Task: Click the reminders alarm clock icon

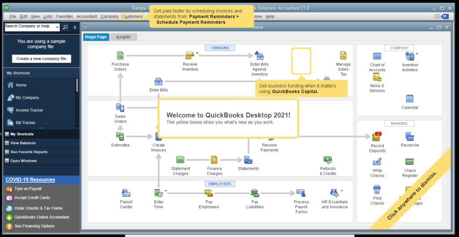Action: [x=437, y=17]
